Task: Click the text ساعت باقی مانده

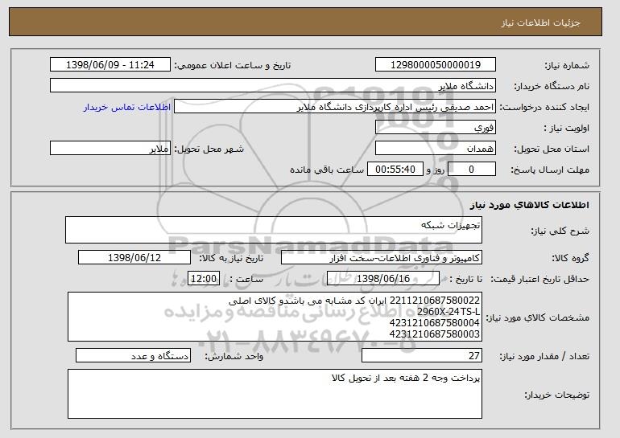Action: click(327, 170)
